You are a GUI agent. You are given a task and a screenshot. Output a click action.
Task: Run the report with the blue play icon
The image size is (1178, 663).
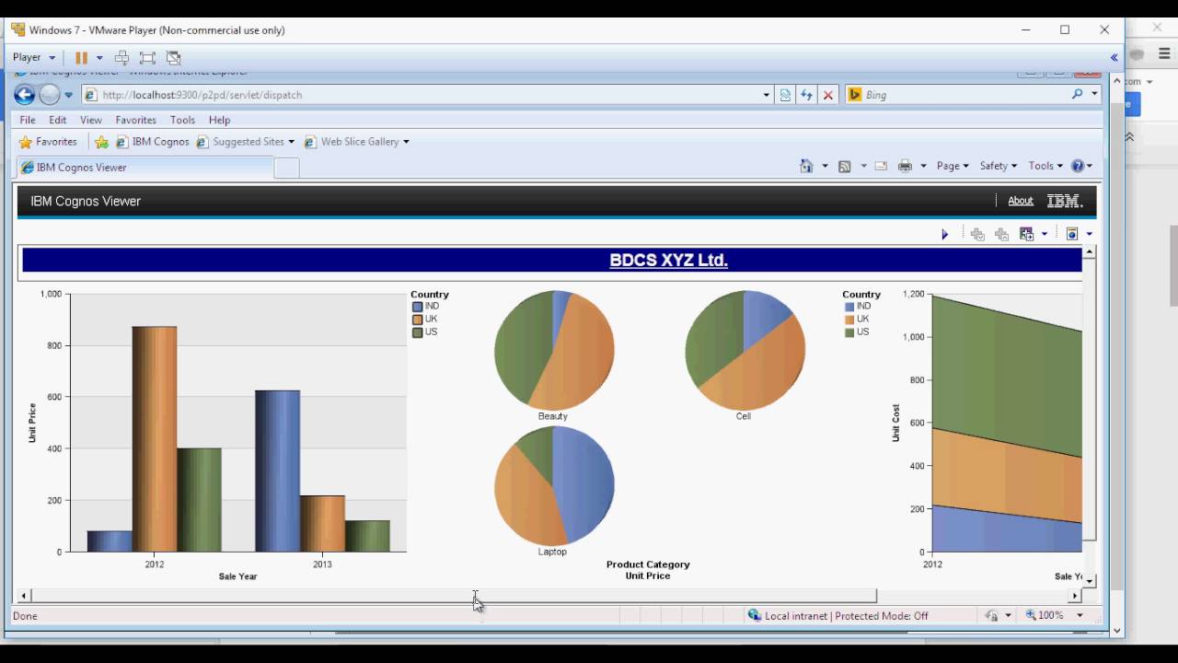tap(944, 234)
